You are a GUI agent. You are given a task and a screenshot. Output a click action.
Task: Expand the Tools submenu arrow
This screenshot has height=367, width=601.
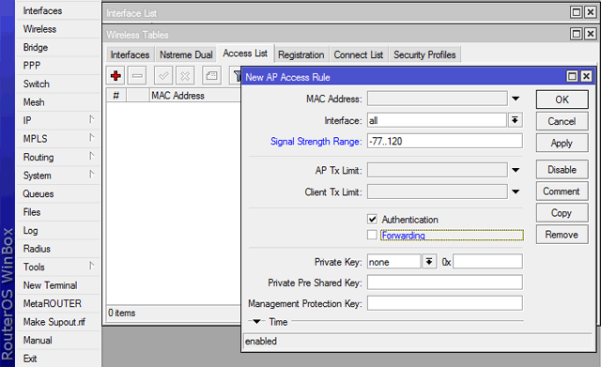pos(91,266)
